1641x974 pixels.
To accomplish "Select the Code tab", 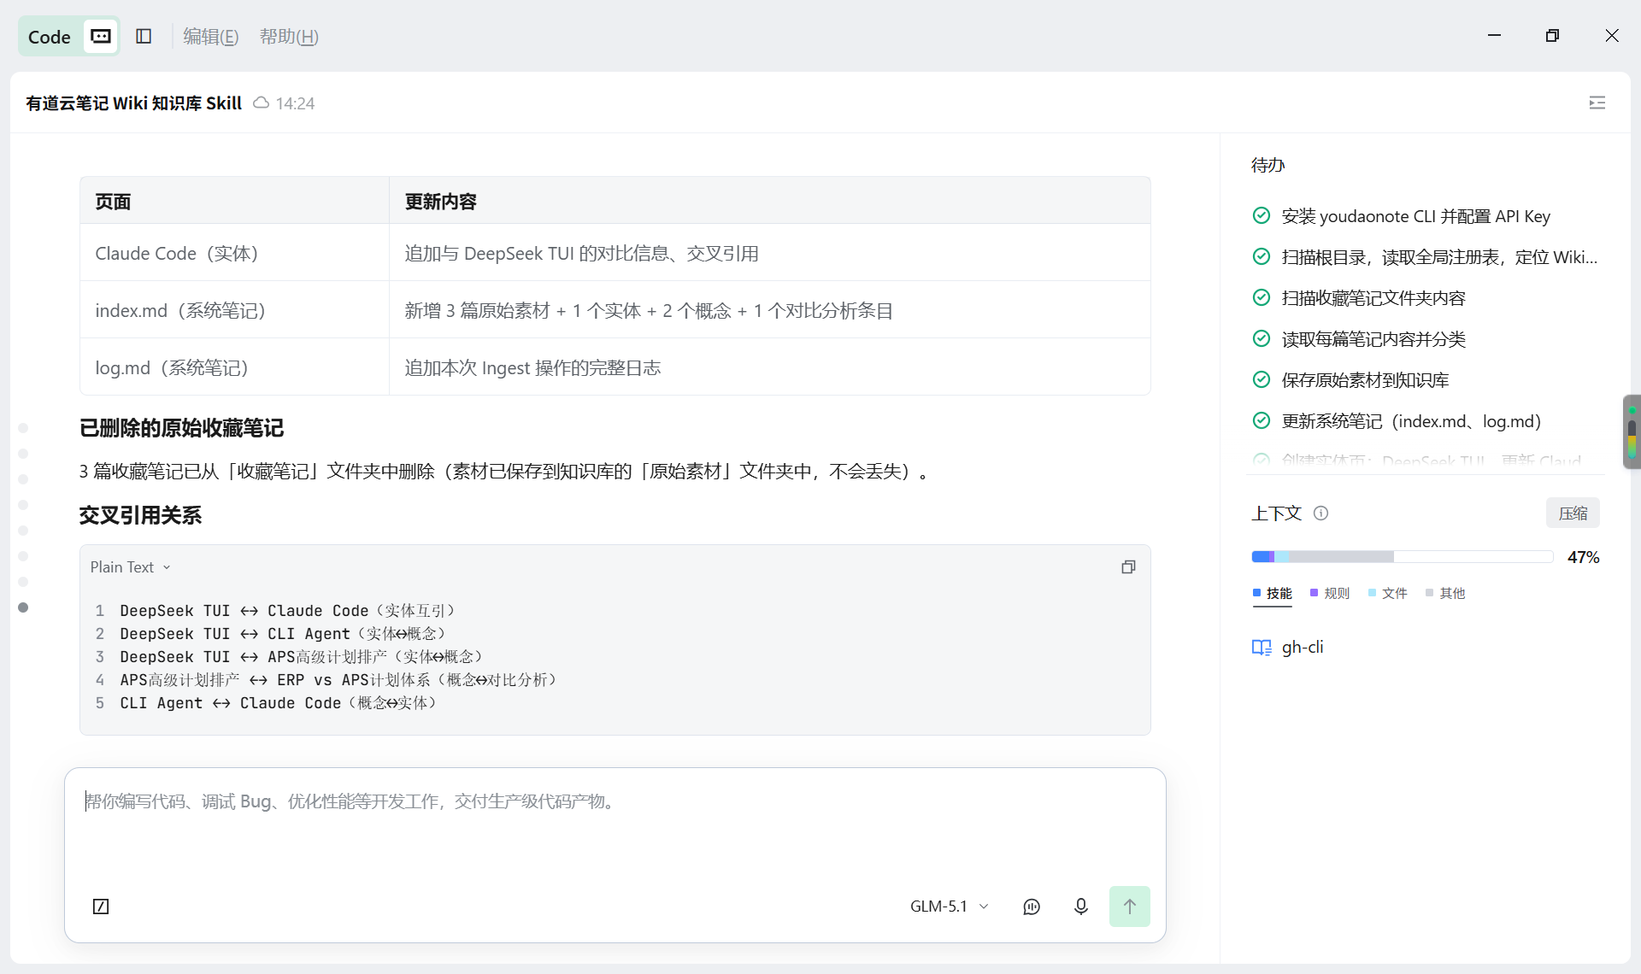I will coord(49,37).
